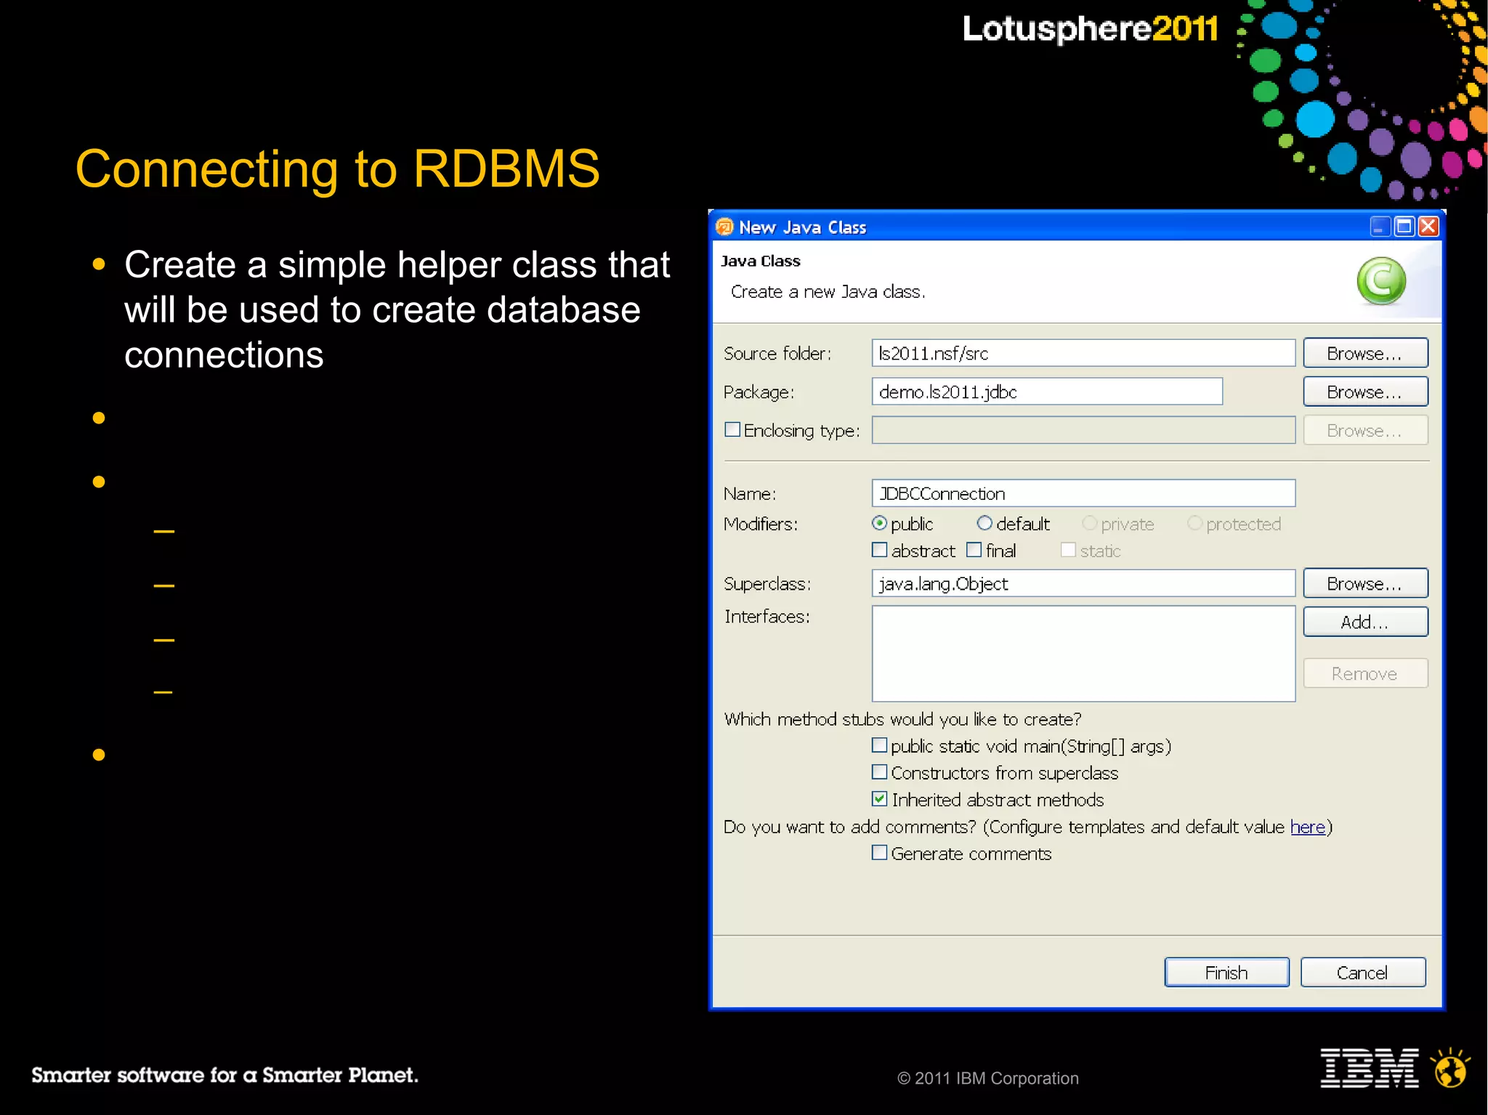This screenshot has height=1115, width=1488.
Task: Click the IBM logo in footer
Action: click(x=1369, y=1068)
